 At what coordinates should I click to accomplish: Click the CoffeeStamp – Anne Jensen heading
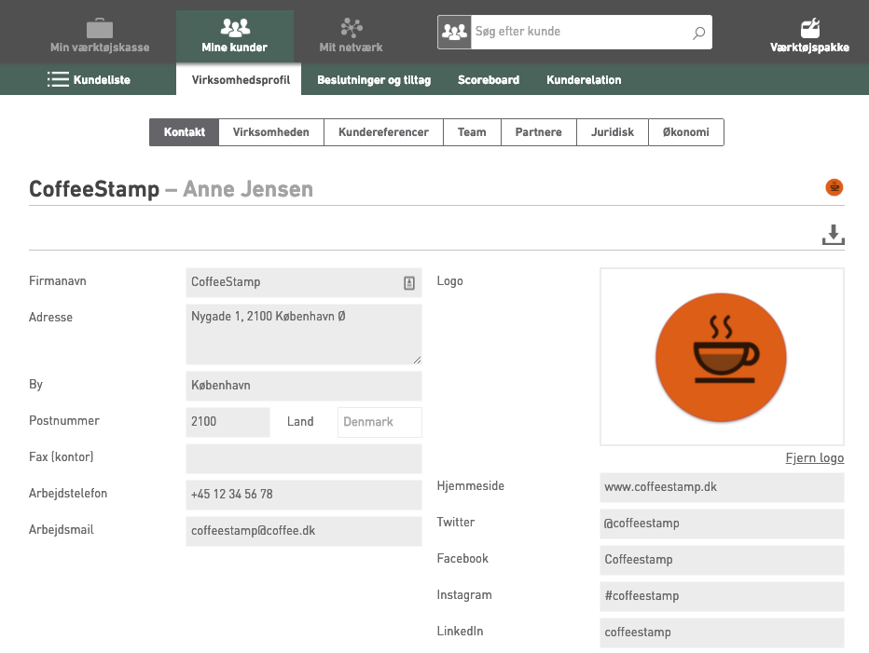171,189
